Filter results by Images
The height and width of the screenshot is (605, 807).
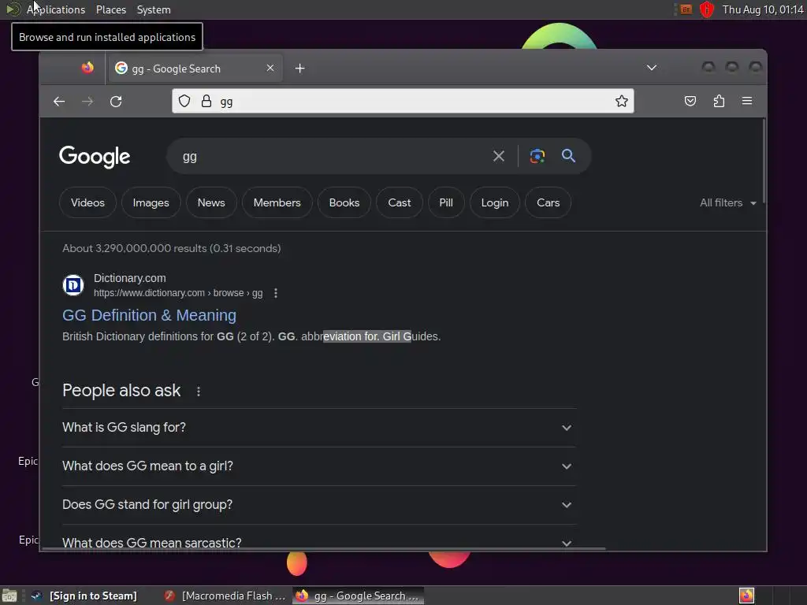pyautogui.click(x=151, y=202)
